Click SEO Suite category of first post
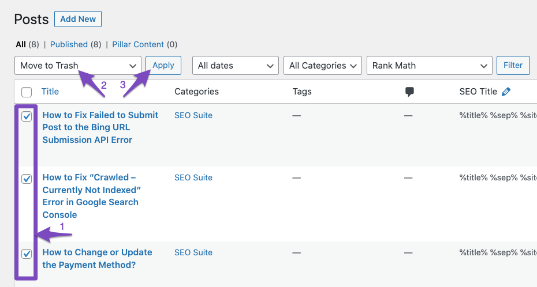The width and height of the screenshot is (537, 287). pos(193,115)
